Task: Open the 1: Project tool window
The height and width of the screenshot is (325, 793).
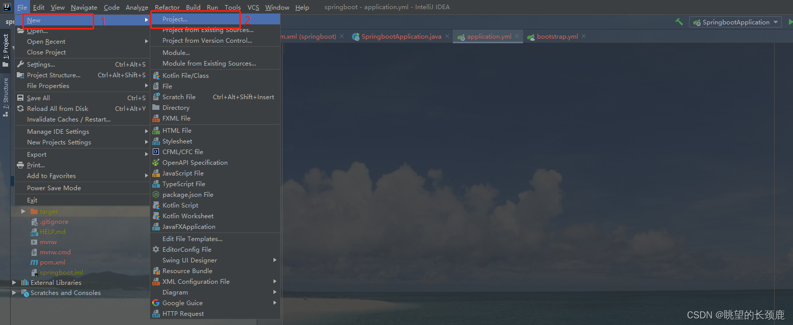Action: point(6,50)
